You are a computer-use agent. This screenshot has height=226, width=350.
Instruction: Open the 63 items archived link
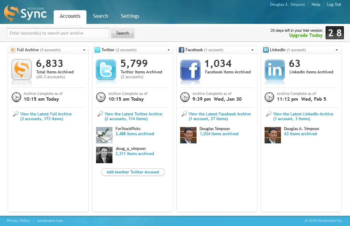coord(300,134)
